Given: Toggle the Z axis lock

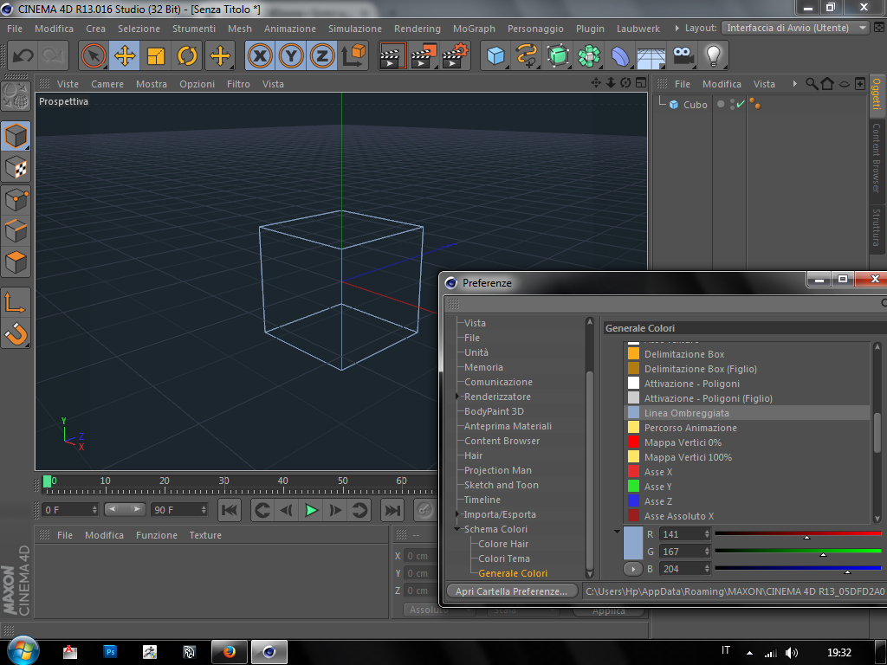Looking at the screenshot, I should 322,56.
